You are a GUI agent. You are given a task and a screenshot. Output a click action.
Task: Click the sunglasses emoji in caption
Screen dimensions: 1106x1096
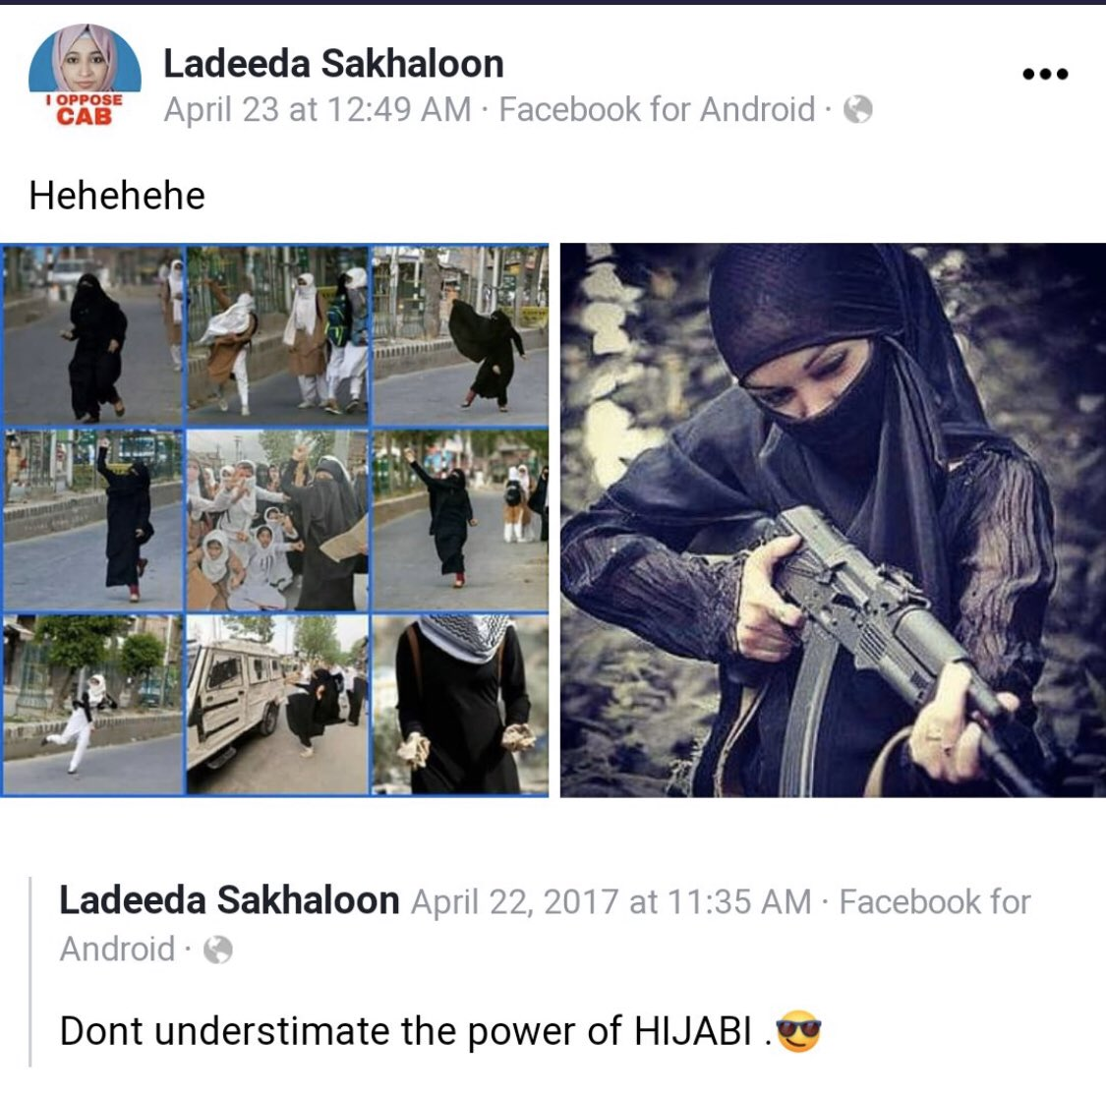(798, 1031)
